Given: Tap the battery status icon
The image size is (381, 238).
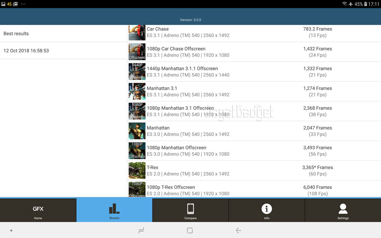Looking at the screenshot, I should click(x=365, y=4).
